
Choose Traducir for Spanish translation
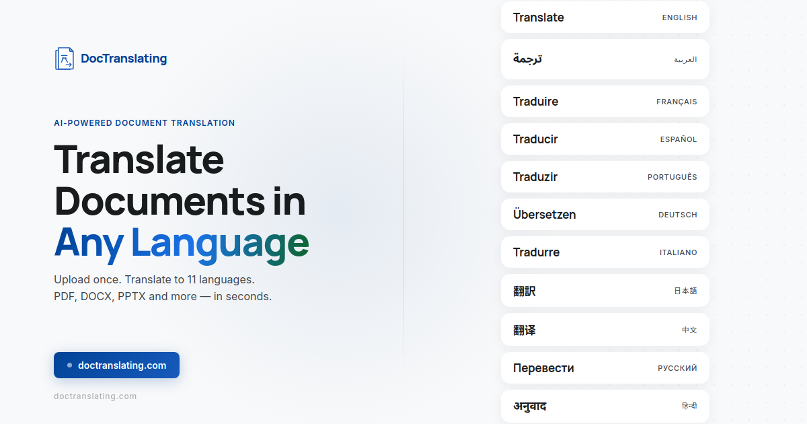pos(605,139)
